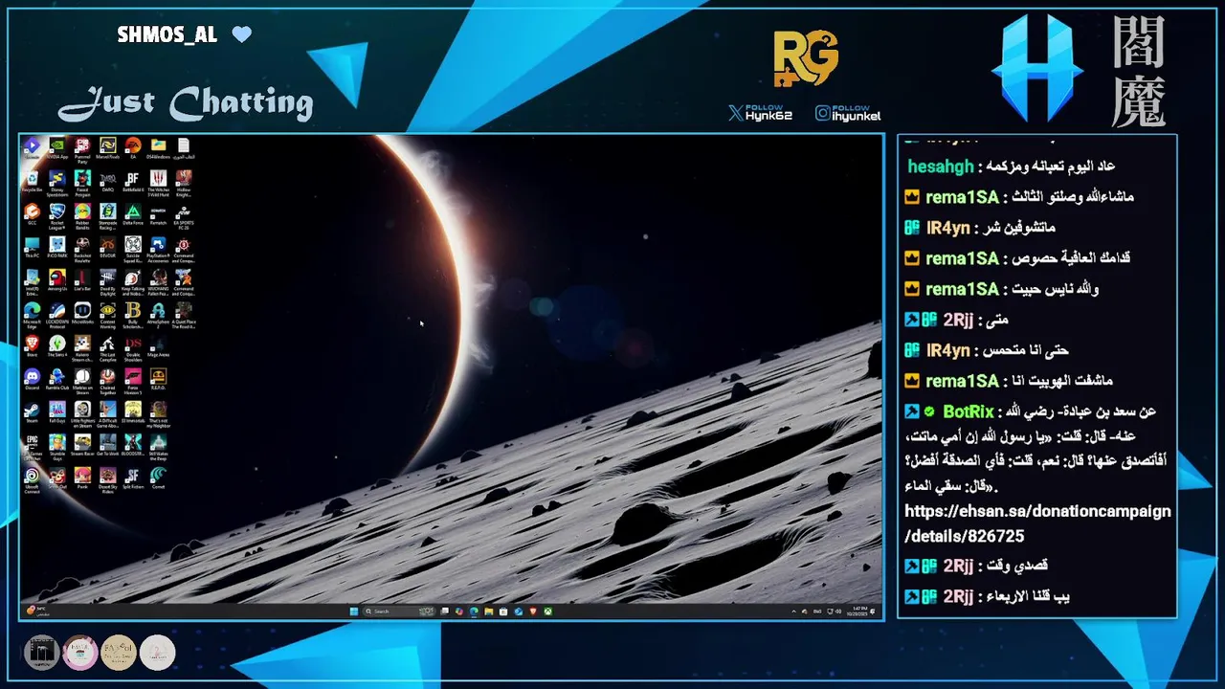Open the Recycle Bin
Screen dimensions: 1225x689
click(32, 182)
